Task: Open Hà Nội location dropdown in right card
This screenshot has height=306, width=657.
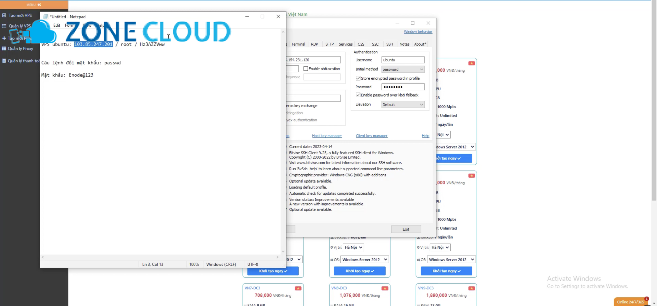Action: [440, 247]
